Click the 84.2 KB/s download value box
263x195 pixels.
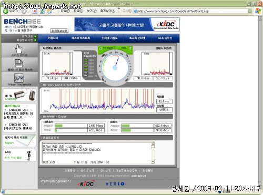[x=71, y=78]
